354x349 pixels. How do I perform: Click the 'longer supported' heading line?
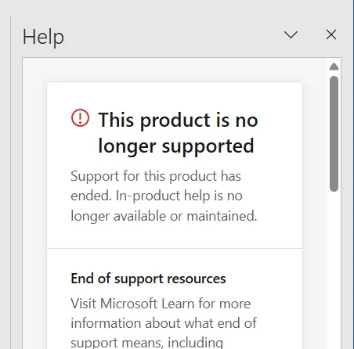[x=176, y=146]
